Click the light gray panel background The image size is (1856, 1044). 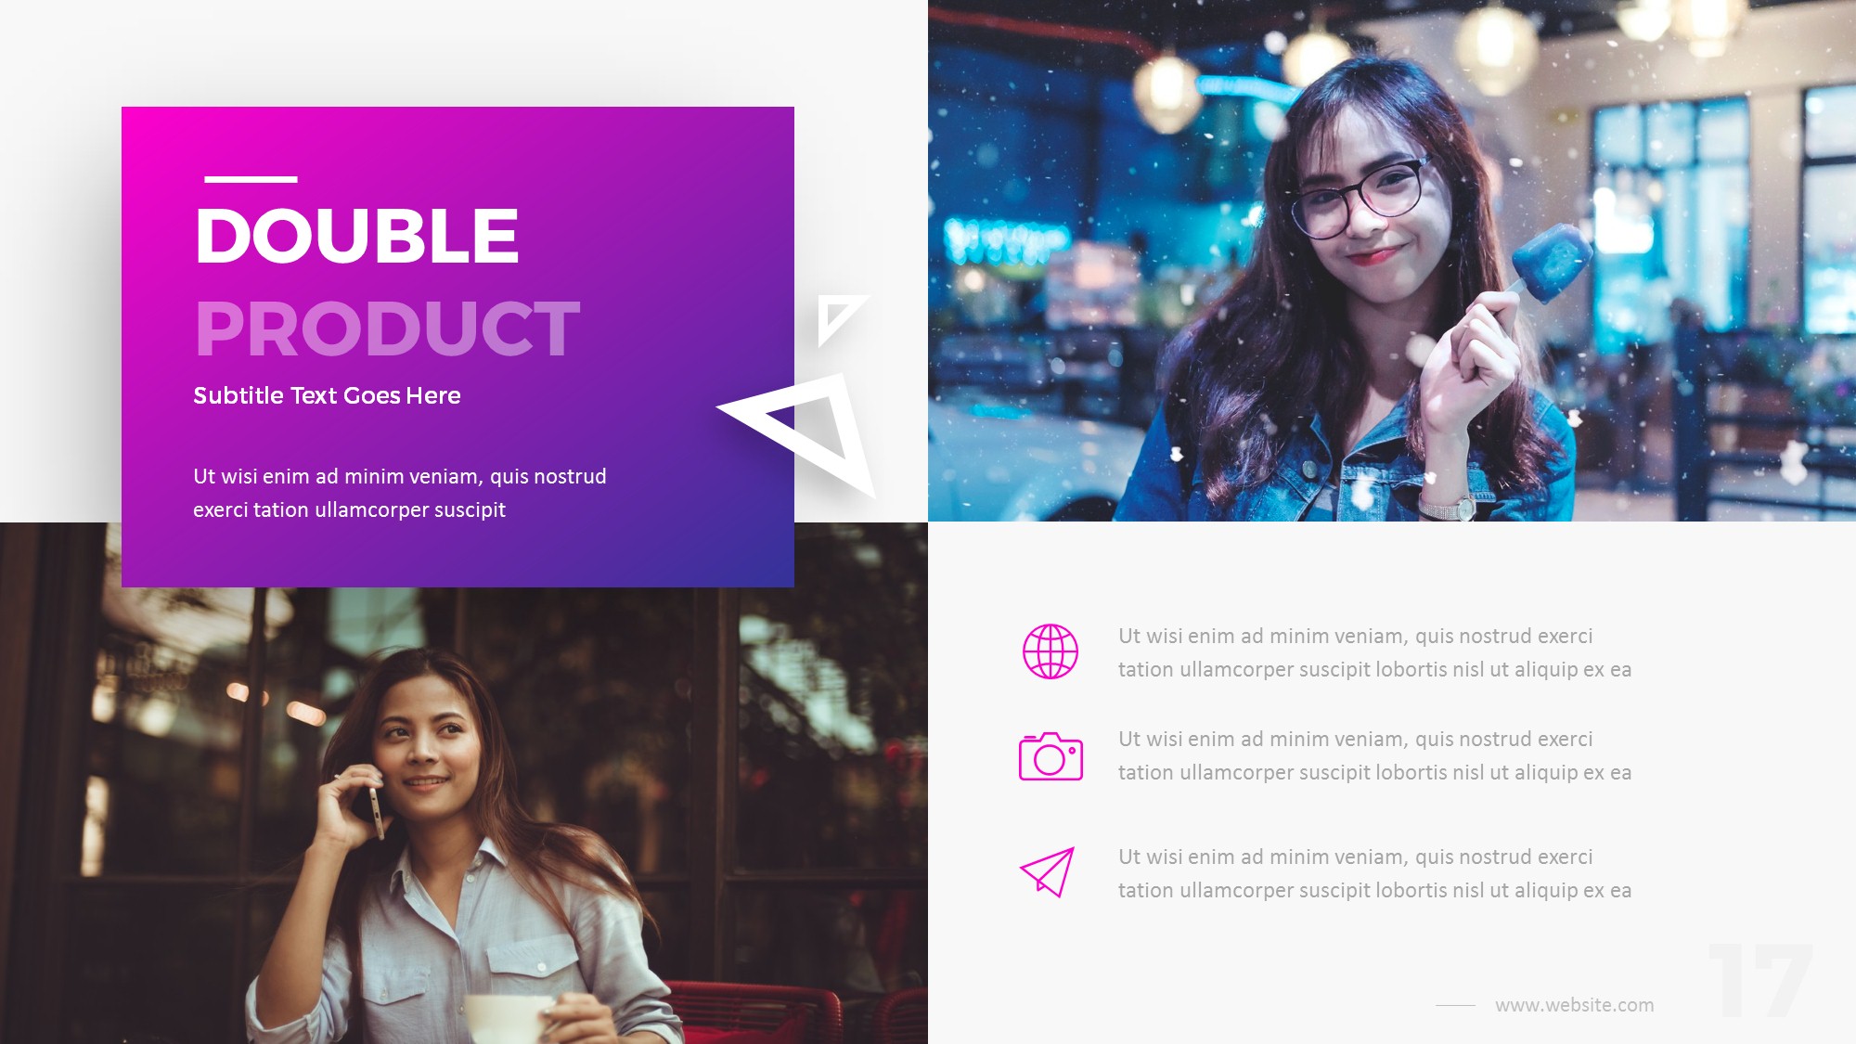pos(1392,783)
